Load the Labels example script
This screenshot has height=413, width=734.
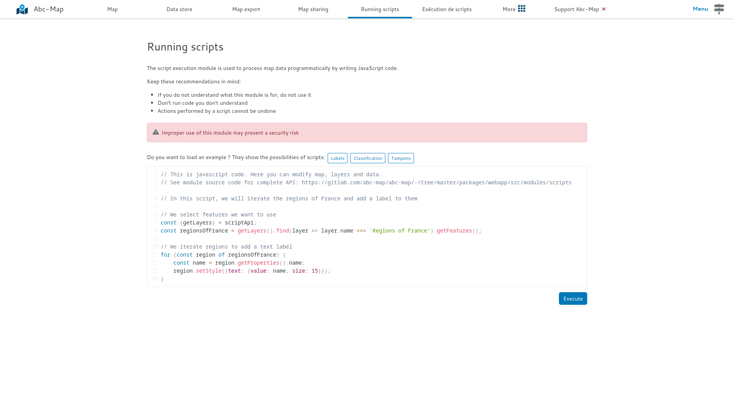click(337, 158)
